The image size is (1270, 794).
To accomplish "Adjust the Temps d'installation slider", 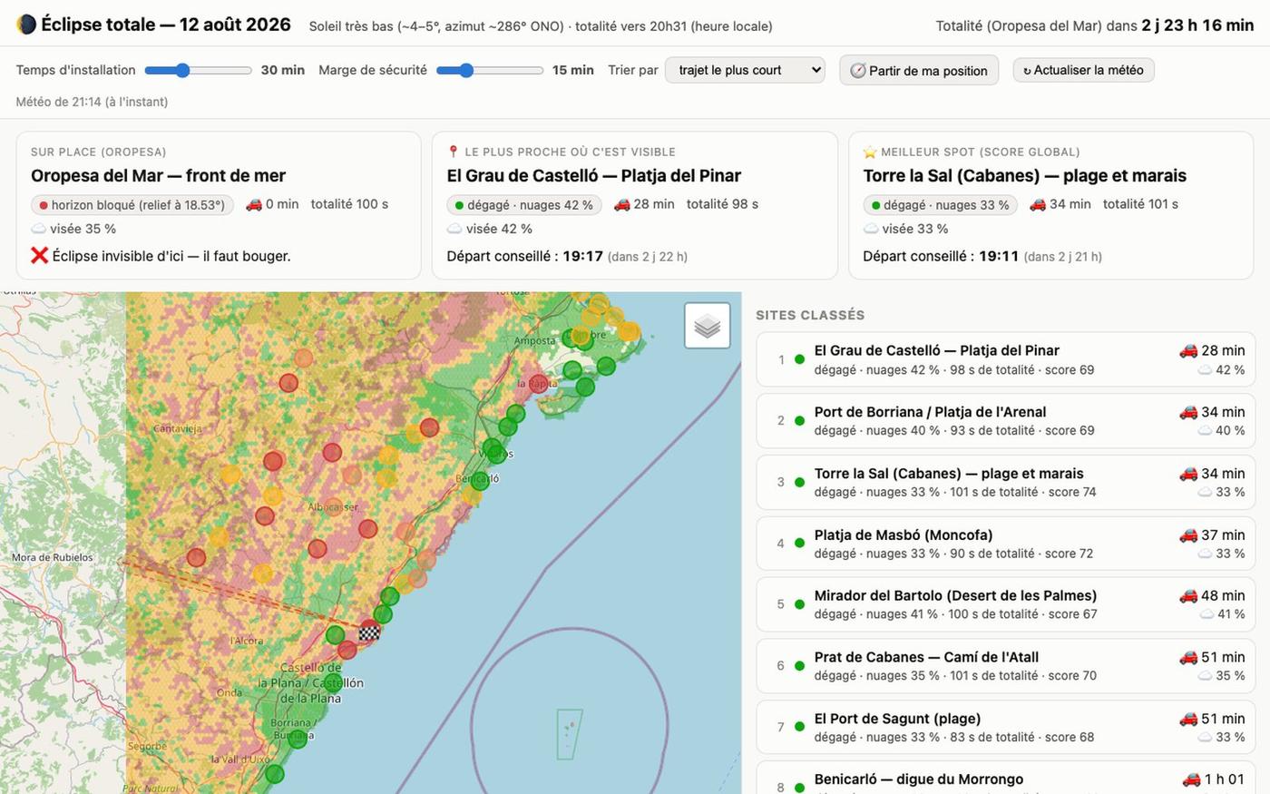I will point(198,70).
